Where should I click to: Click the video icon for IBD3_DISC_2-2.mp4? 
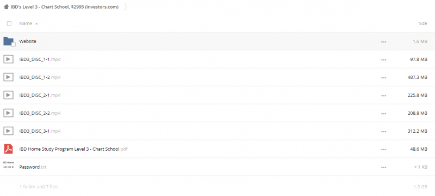(x=8, y=113)
